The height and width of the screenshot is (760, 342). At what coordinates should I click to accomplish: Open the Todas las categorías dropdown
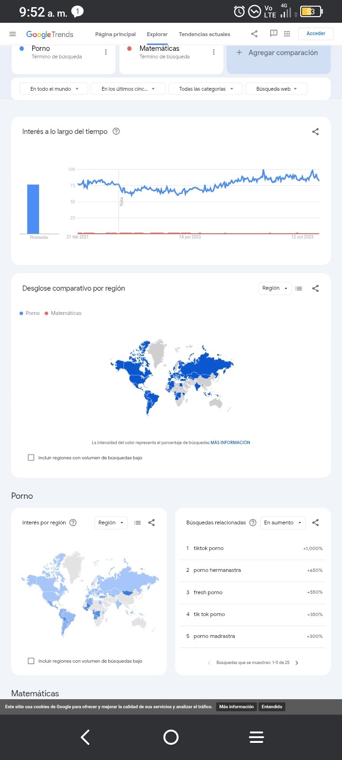pos(206,89)
